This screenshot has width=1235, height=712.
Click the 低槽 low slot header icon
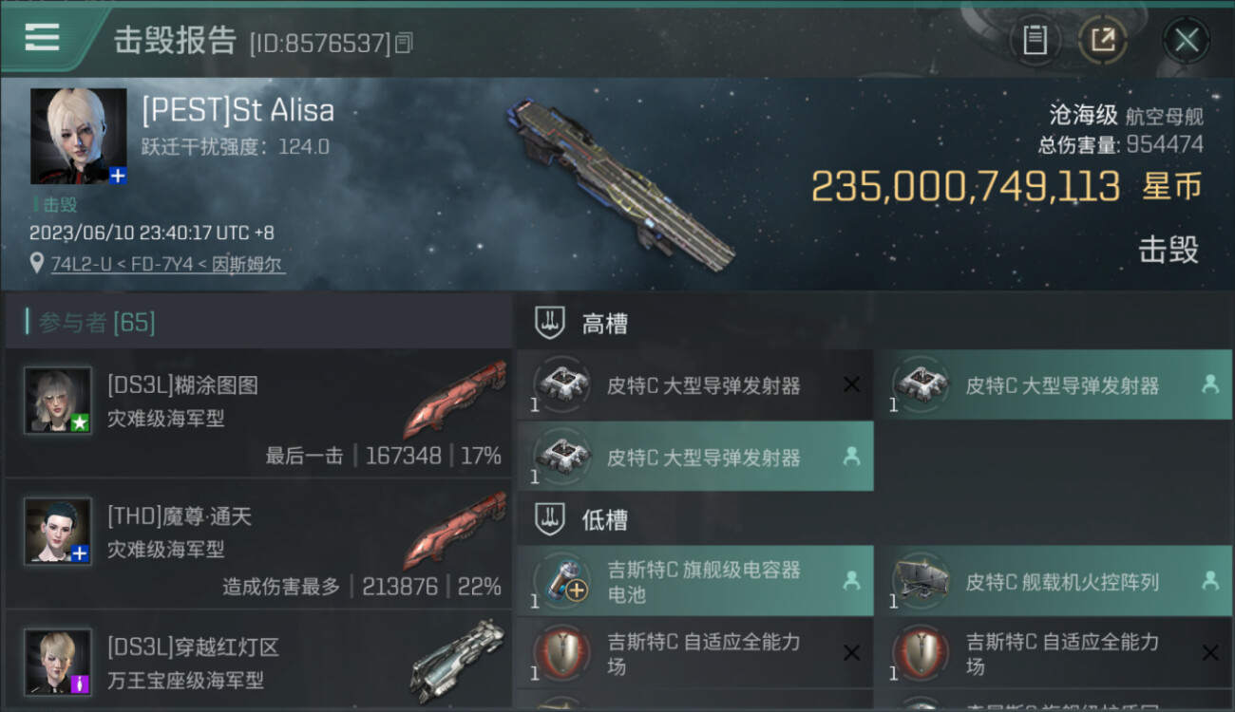tap(549, 519)
